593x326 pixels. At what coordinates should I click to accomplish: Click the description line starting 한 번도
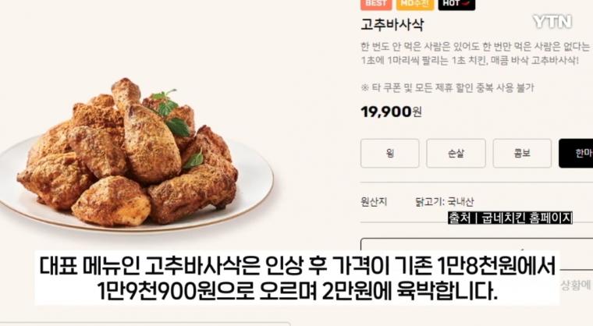coord(476,47)
